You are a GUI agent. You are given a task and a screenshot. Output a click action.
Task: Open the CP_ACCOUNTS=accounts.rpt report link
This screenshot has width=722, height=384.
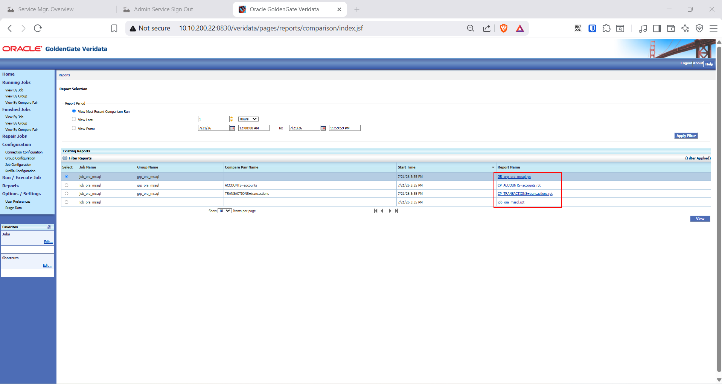click(519, 185)
